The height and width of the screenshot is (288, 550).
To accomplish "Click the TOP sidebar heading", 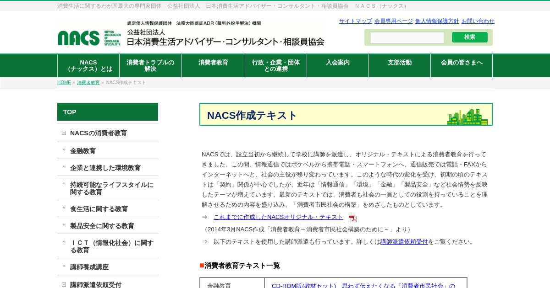I will click(x=108, y=112).
